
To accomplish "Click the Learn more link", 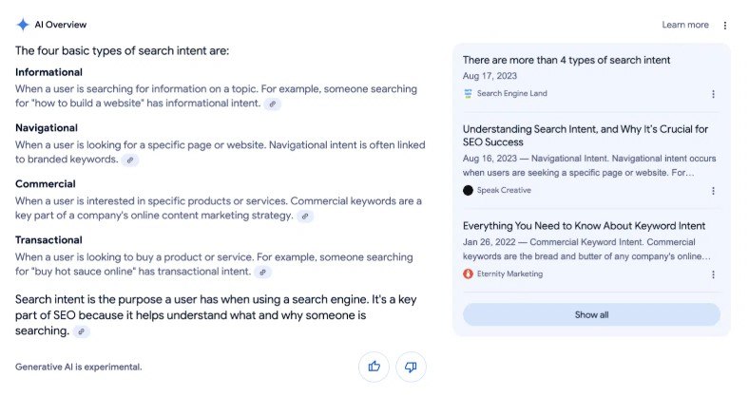I will pos(685,25).
